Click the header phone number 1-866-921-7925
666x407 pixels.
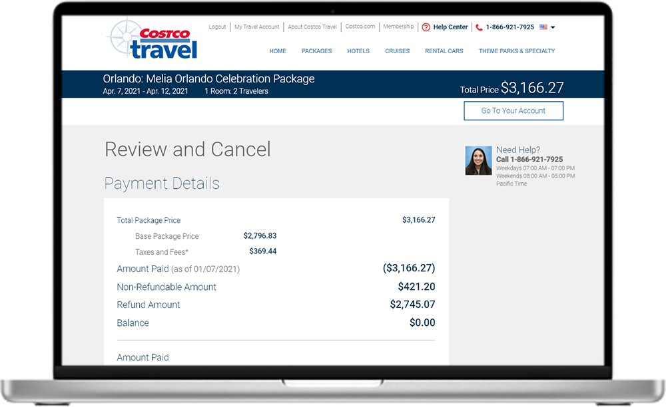coord(509,27)
